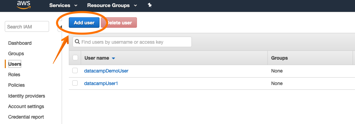Tick the select-all checkbox in the table header
Screen dimensions: 355x124
tap(75, 58)
